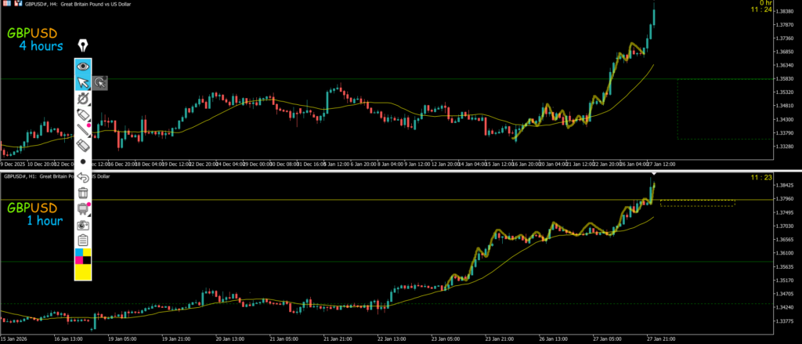Open the cart-style clear tool submenu
Viewport: 802px width, 344px height.
[x=83, y=208]
